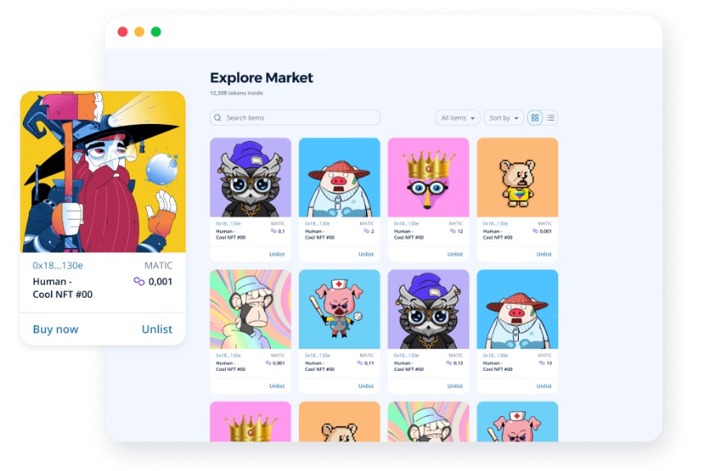Click Buy now on wizard card
This screenshot has height=471, width=701.
tap(56, 329)
